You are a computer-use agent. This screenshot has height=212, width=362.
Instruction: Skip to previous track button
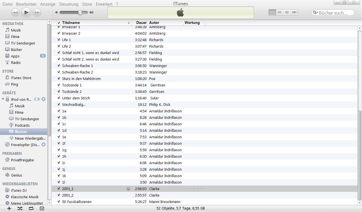[x=15, y=12]
